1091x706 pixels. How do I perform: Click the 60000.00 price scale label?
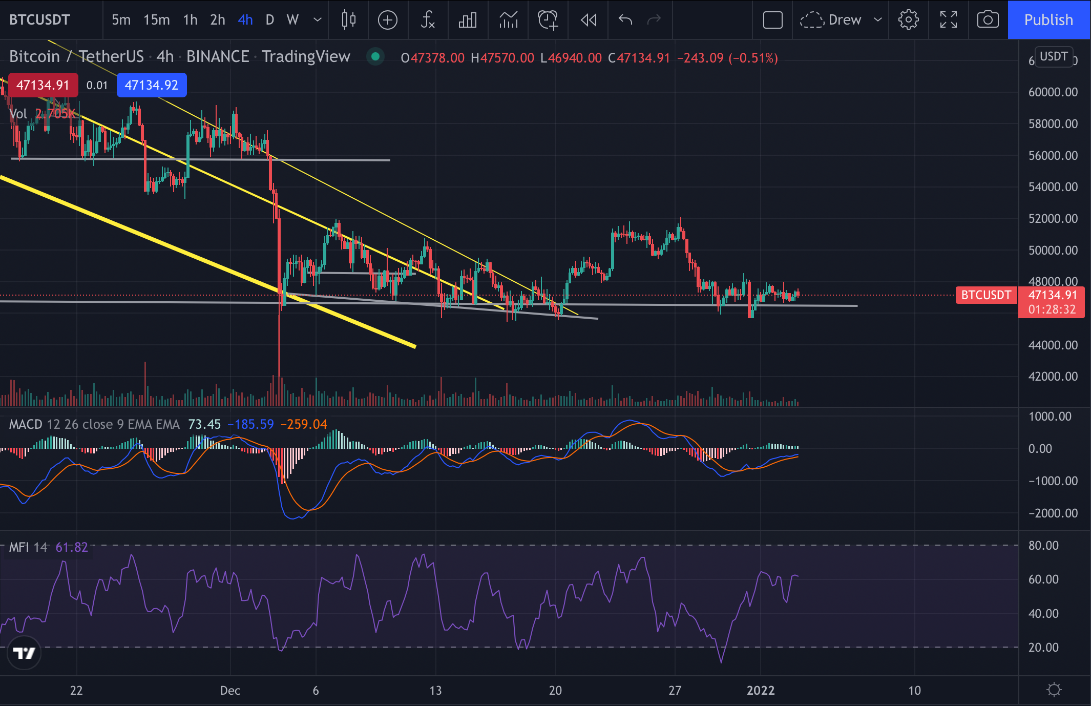(x=1053, y=92)
